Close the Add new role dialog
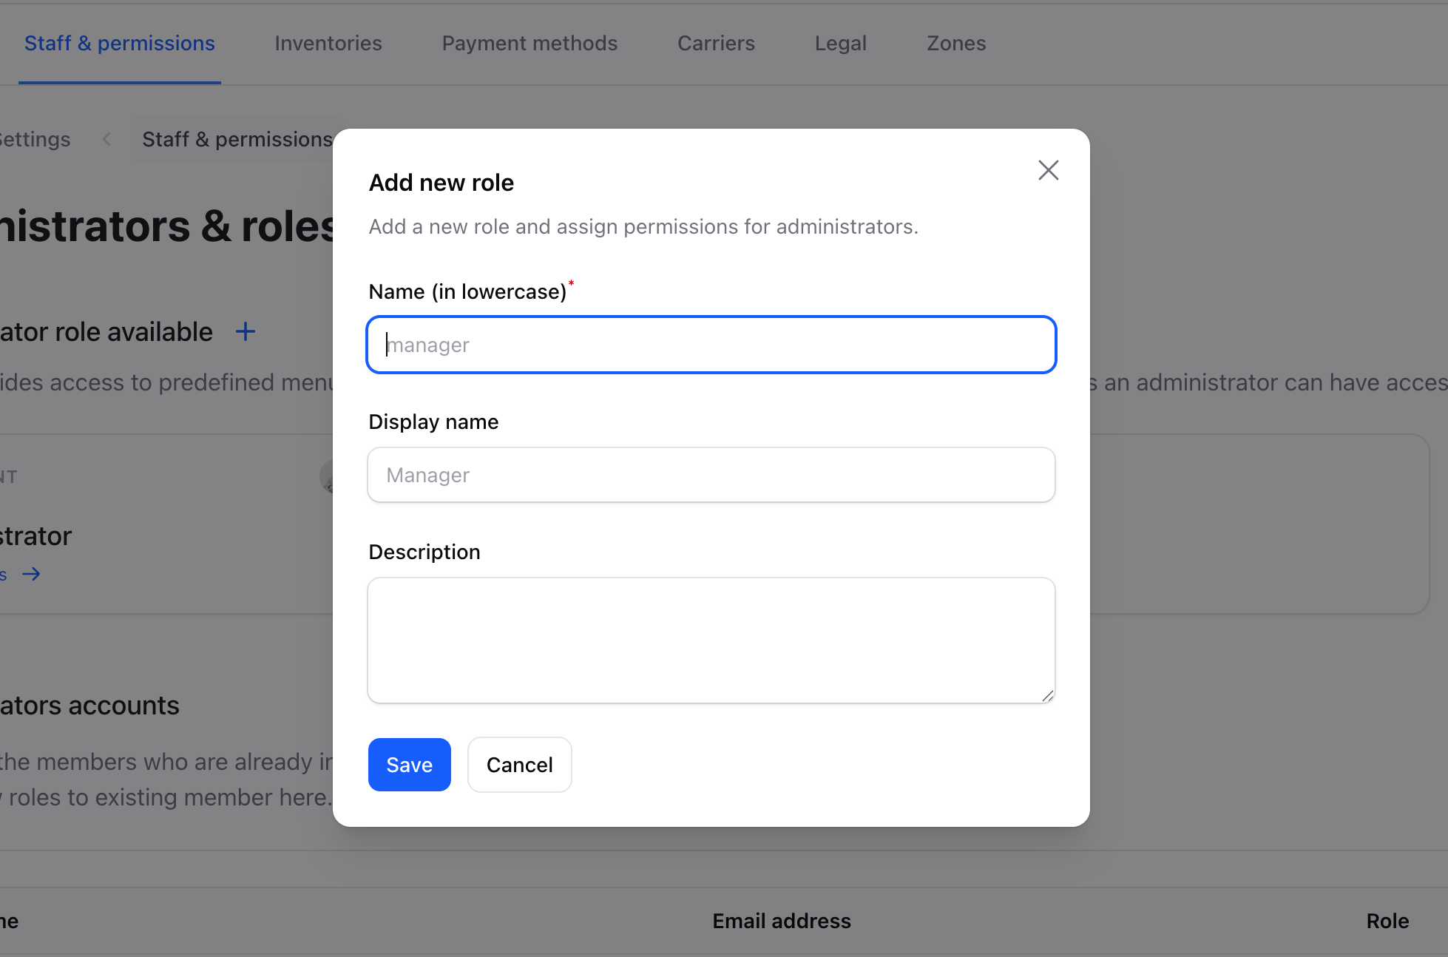 [1048, 170]
